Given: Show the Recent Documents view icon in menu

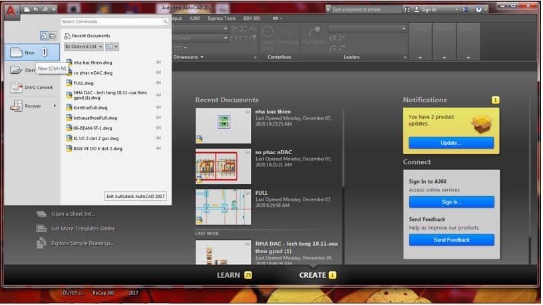Looking at the screenshot, I should click(44, 36).
